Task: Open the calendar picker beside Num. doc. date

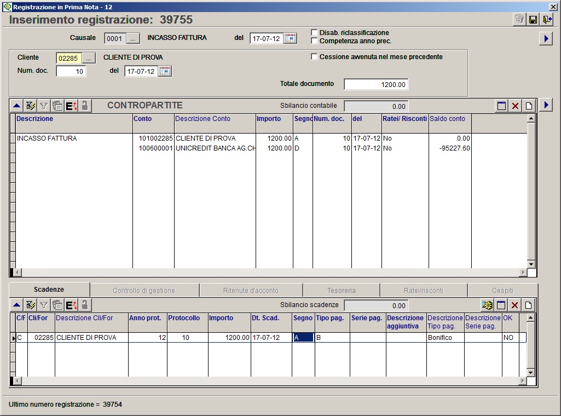Action: (165, 71)
